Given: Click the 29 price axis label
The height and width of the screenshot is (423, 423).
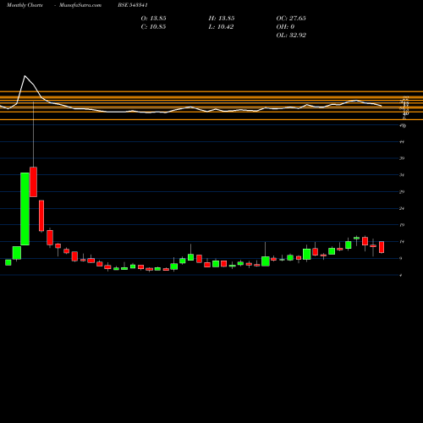Looking at the screenshot, I should pyautogui.click(x=402, y=192).
